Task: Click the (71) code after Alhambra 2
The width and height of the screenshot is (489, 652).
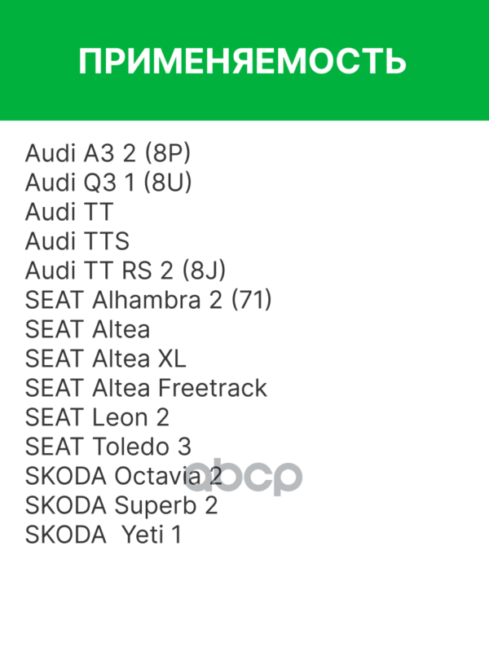Action: [252, 300]
